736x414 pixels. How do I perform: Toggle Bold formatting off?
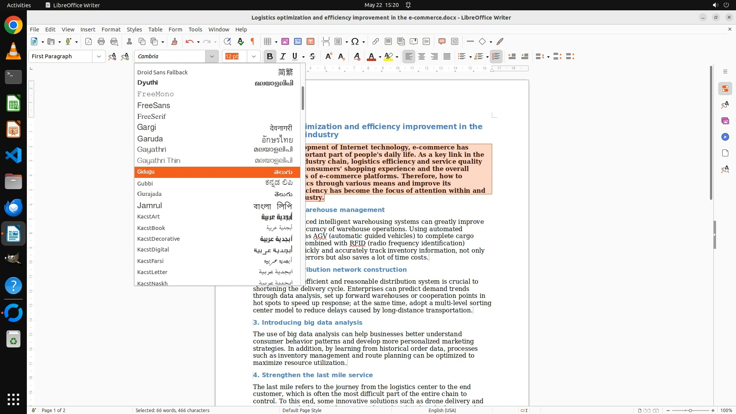(x=269, y=56)
